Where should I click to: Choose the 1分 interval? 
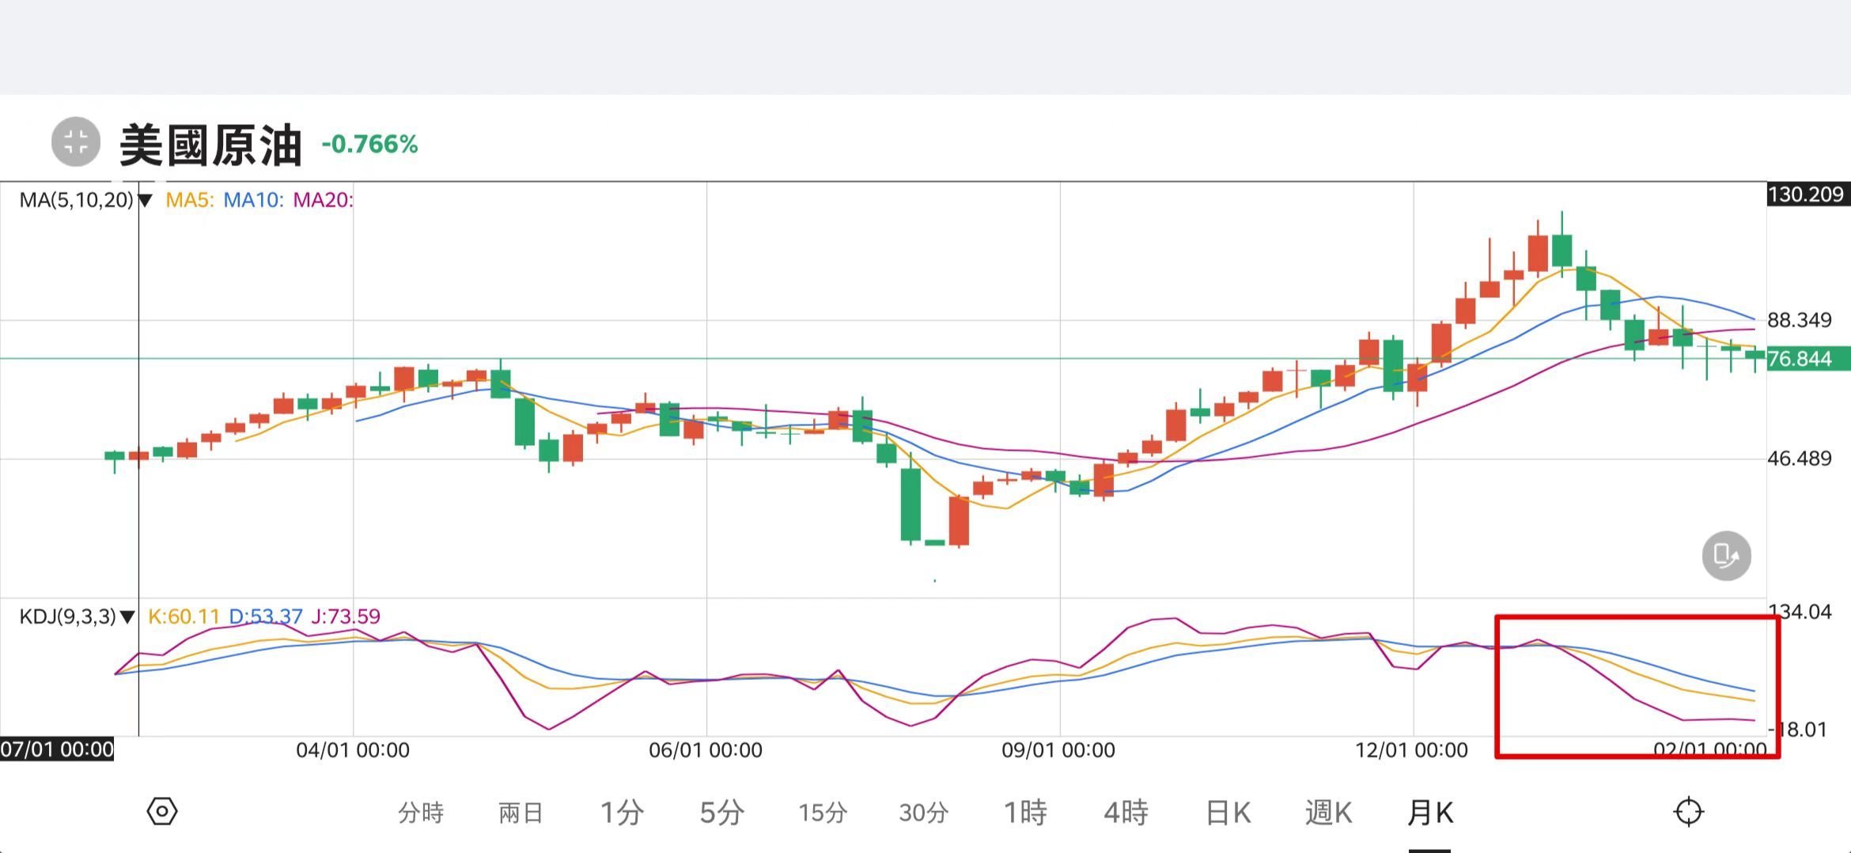pyautogui.click(x=621, y=813)
